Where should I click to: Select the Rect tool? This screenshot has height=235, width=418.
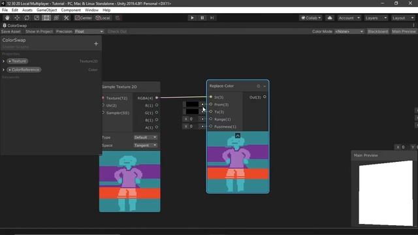(46, 18)
